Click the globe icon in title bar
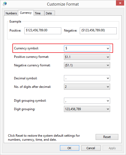 [5, 4]
